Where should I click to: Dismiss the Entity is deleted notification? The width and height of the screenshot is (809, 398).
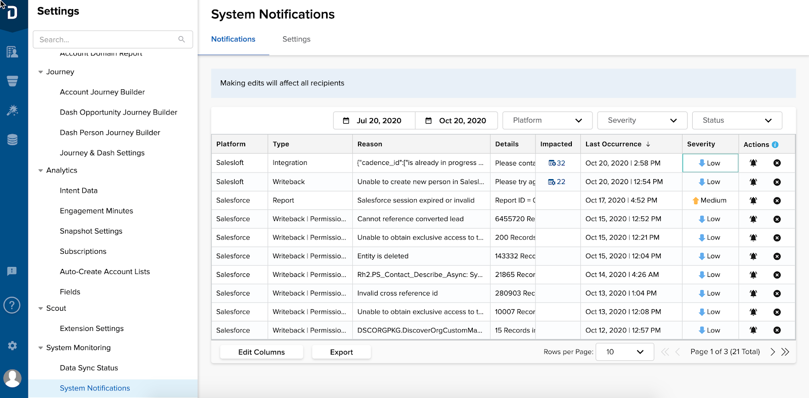click(x=777, y=256)
